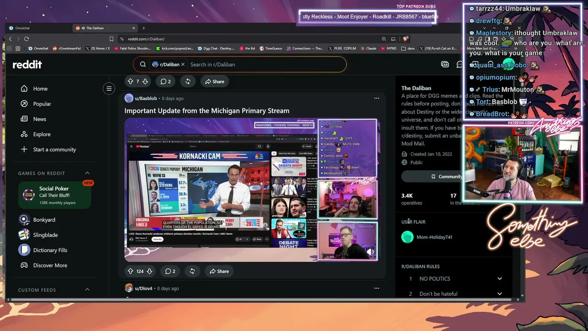Open the r/LivestreamFail bookmark
This screenshot has height=331, width=588.
[67, 48]
